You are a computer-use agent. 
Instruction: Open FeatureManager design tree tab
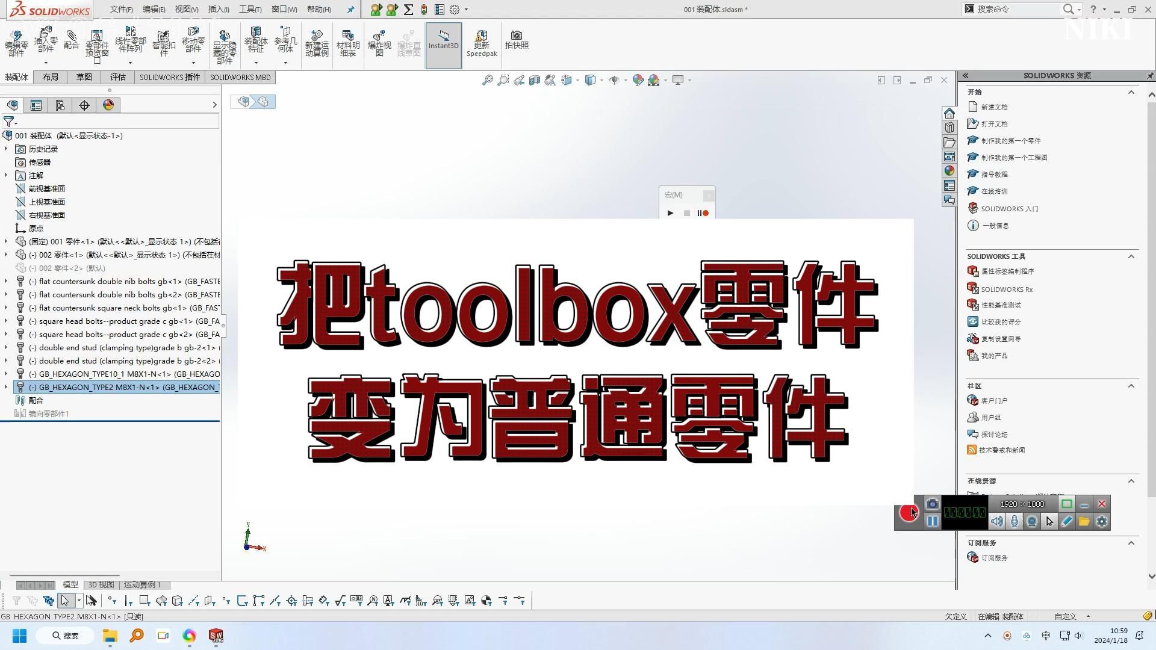12,105
